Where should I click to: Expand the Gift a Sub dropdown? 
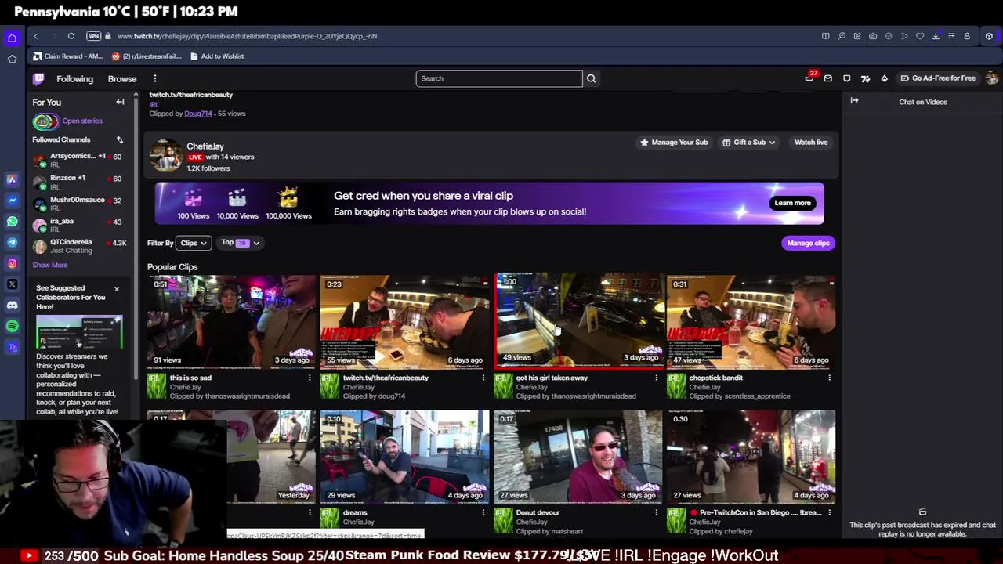tap(749, 143)
